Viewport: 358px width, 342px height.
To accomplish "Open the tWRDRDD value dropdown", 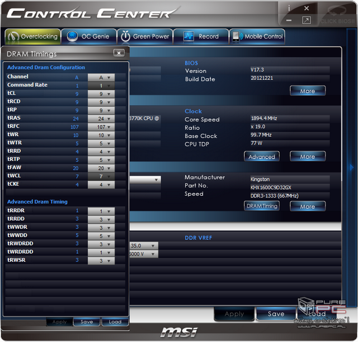I will [101, 253].
